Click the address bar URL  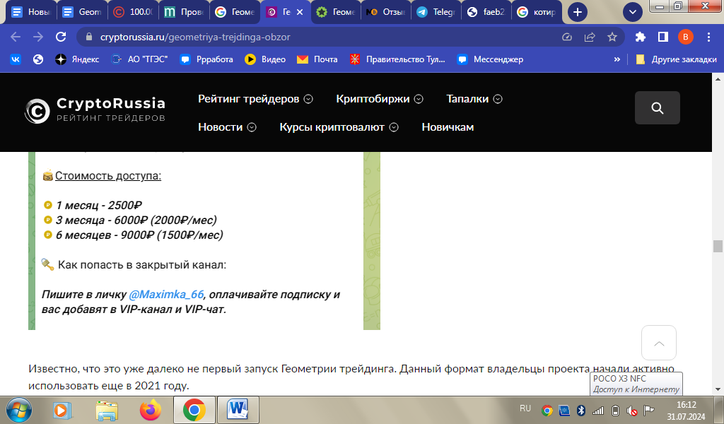[x=195, y=37]
